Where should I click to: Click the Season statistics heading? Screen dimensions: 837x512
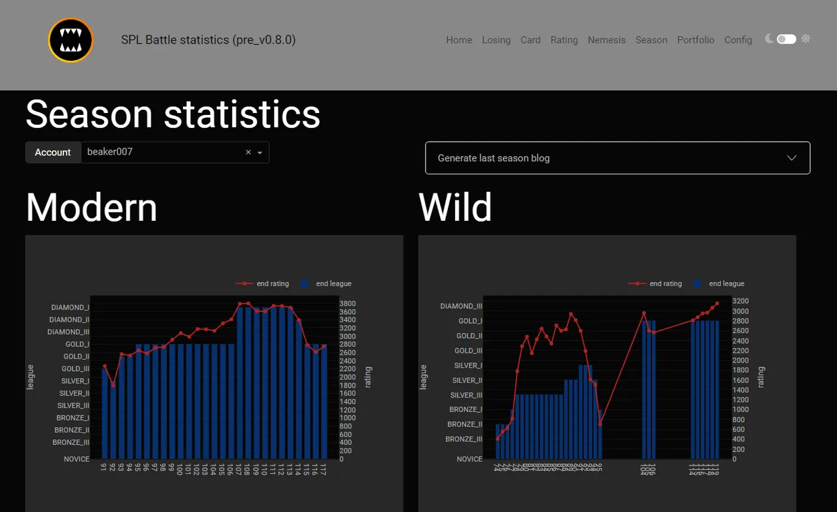click(x=173, y=114)
